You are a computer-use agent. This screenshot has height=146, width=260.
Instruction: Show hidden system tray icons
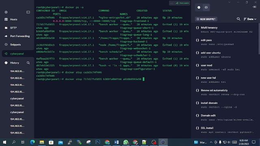pos(211,142)
